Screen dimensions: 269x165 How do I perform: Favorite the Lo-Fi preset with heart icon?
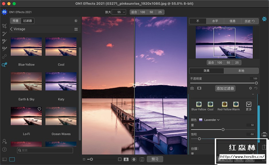pos(39,109)
